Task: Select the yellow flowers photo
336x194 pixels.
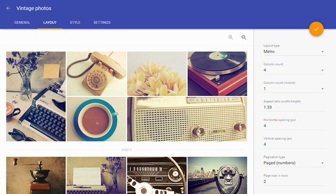Action: [x=157, y=74]
